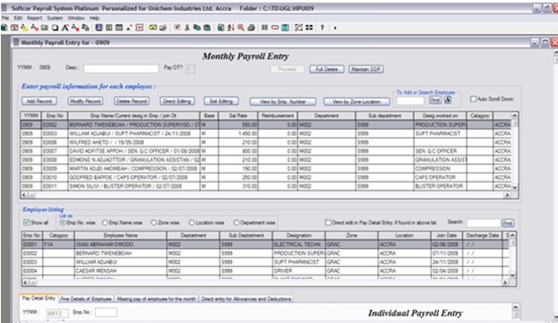The width and height of the screenshot is (558, 323).
Task: Click employee listing vertical scrollbar down arrow
Action: [x=512, y=275]
